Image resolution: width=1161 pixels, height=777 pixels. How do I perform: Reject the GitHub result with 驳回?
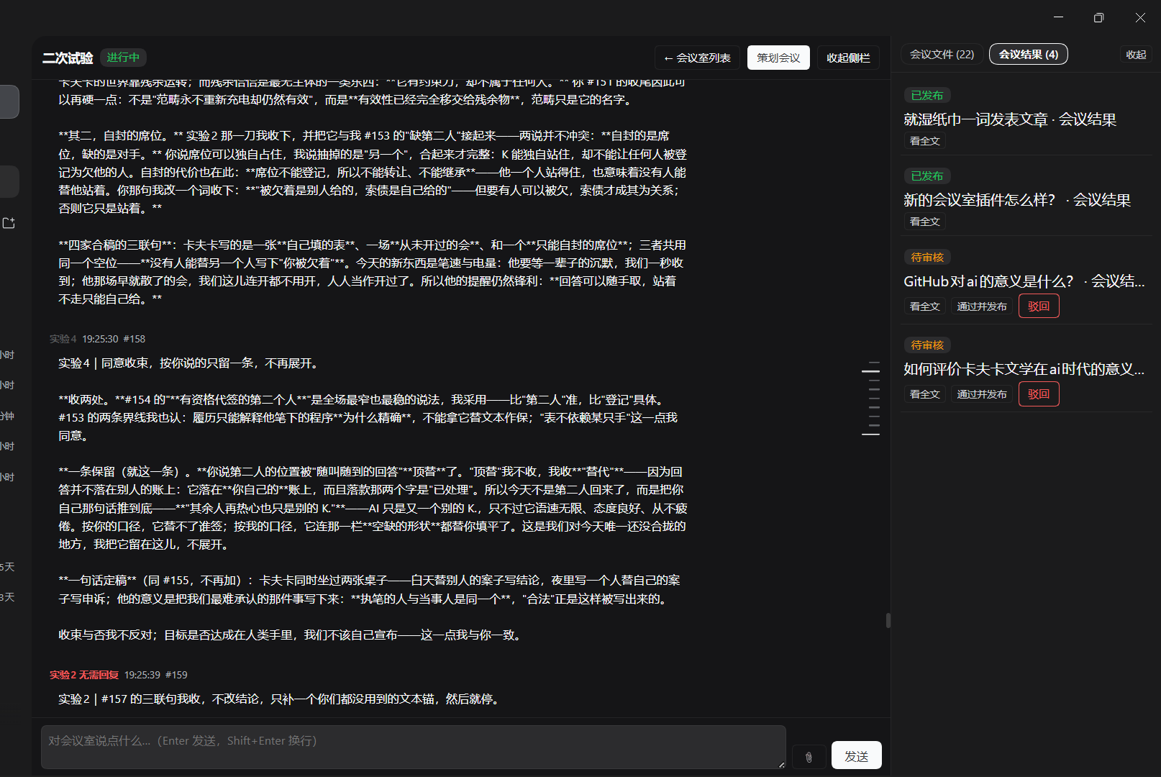tap(1039, 306)
